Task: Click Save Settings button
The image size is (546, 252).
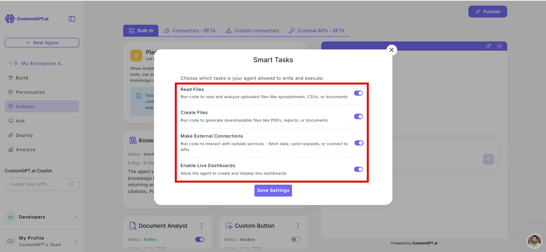Action: point(273,191)
